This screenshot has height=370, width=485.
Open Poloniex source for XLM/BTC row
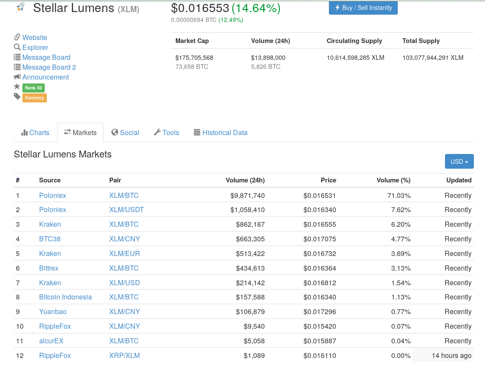52,195
